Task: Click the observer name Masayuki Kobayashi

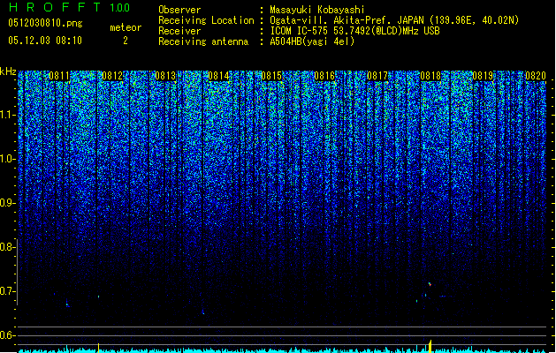Action: (317, 10)
